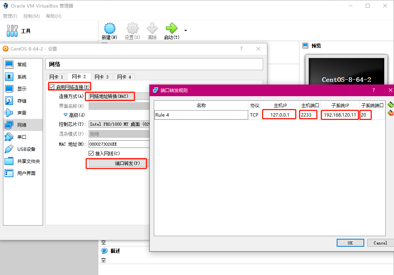
Task: Click the remove port forwarding rule icon
Action: (x=391, y=113)
